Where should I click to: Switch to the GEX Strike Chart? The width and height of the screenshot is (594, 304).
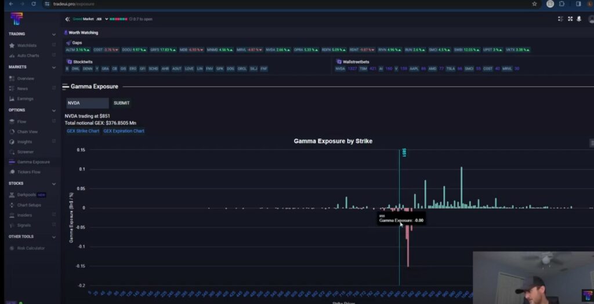[83, 131]
